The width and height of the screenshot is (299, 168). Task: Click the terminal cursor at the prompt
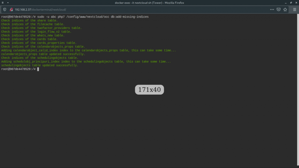pyautogui.click(x=38, y=69)
